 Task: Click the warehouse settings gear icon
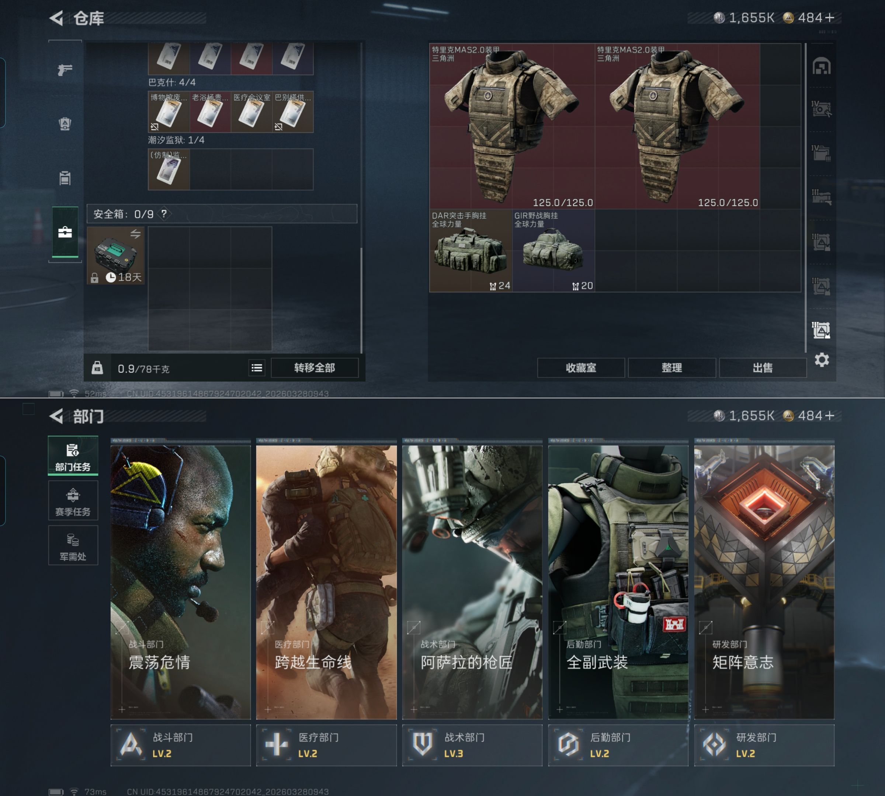pos(822,360)
